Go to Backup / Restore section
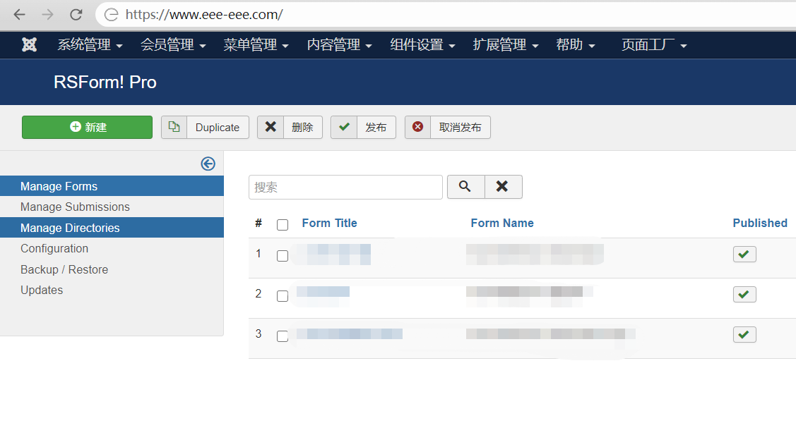796x447 pixels. tap(64, 269)
